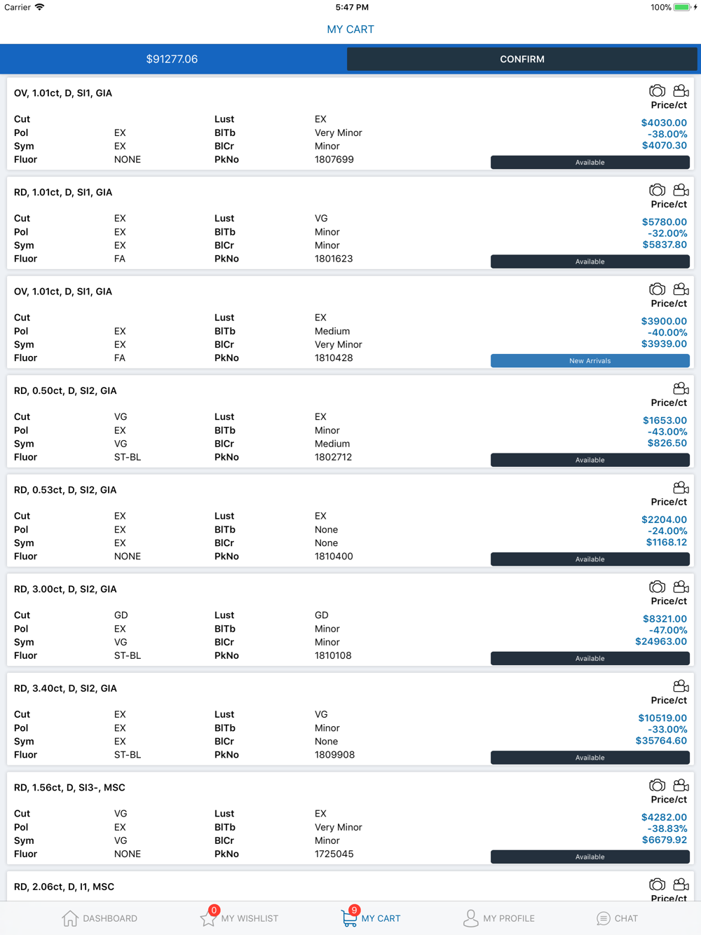The height and width of the screenshot is (935, 701).
Task: Show photo of RD 3.00ct diamond
Action: click(x=657, y=587)
